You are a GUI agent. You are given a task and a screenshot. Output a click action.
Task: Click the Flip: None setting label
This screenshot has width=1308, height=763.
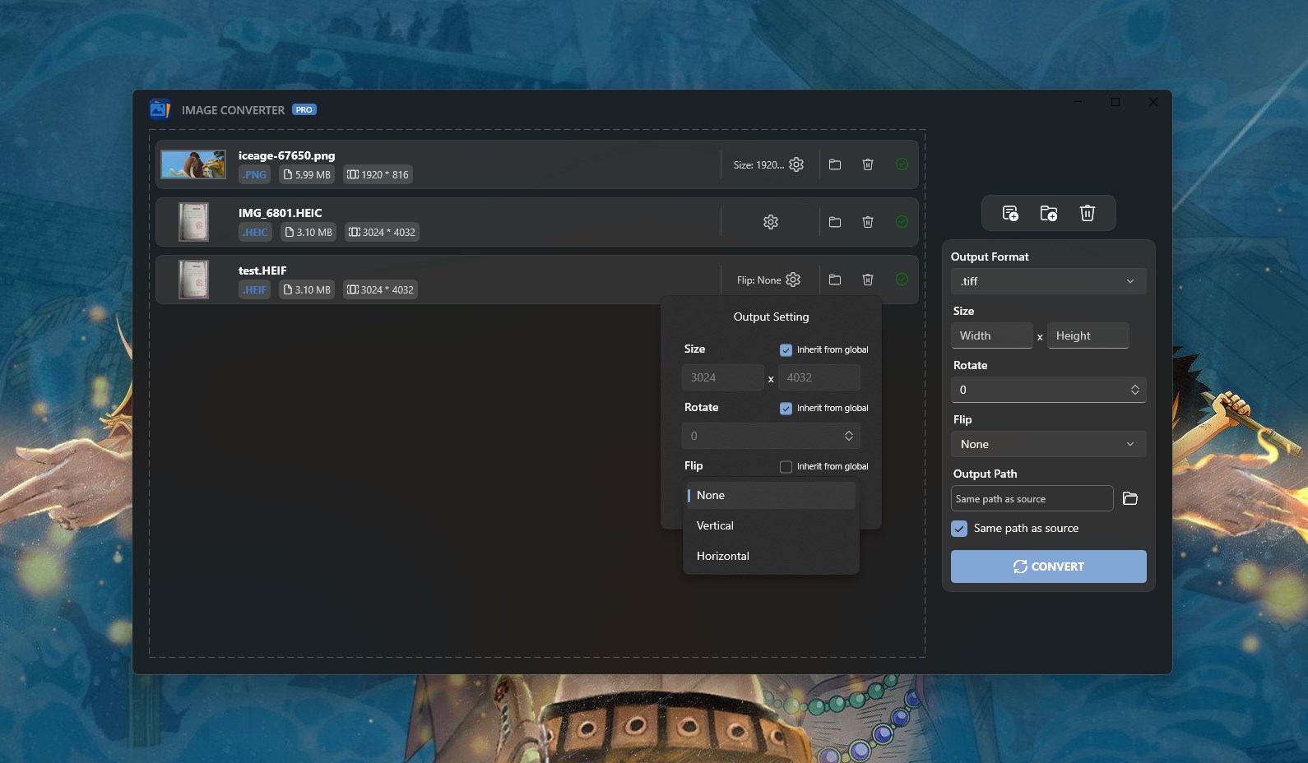pyautogui.click(x=758, y=280)
